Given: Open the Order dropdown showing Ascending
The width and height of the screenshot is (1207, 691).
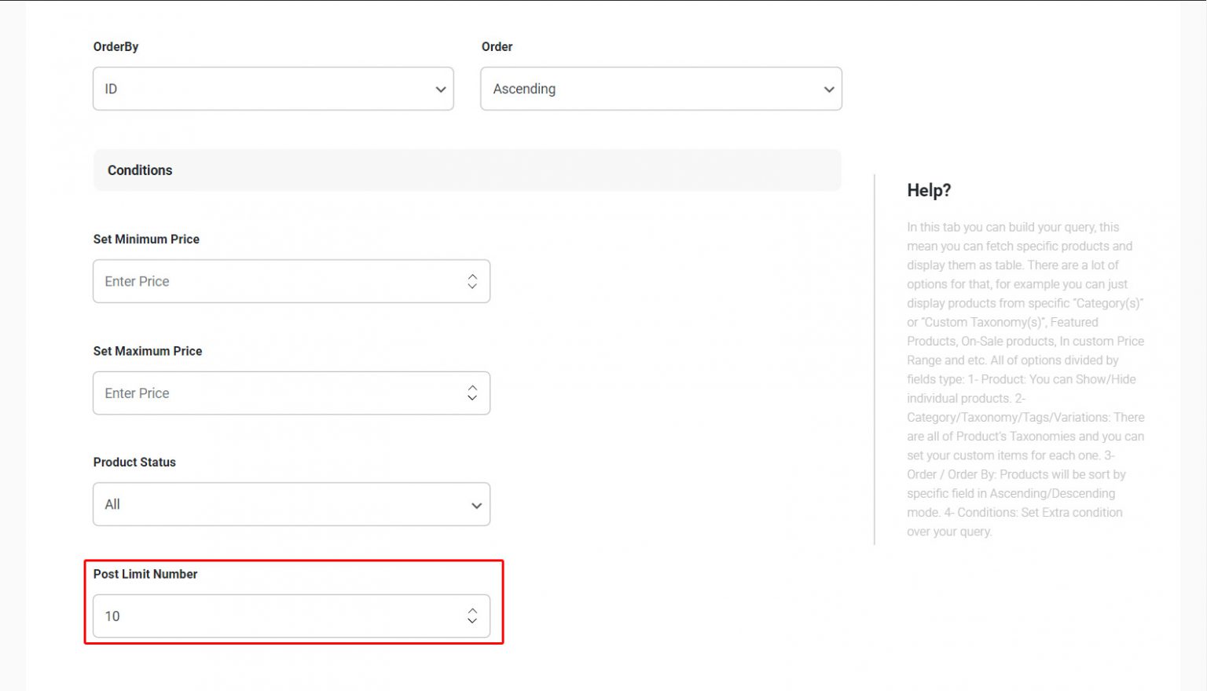Looking at the screenshot, I should [660, 89].
